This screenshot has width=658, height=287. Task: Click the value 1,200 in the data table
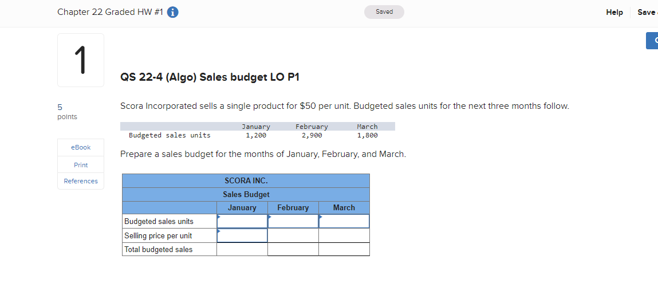tap(256, 135)
